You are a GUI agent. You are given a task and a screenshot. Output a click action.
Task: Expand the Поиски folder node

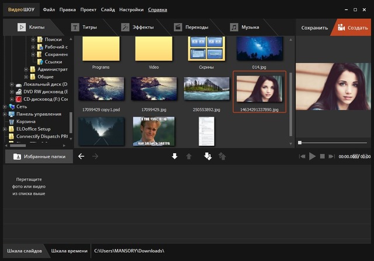coord(33,39)
